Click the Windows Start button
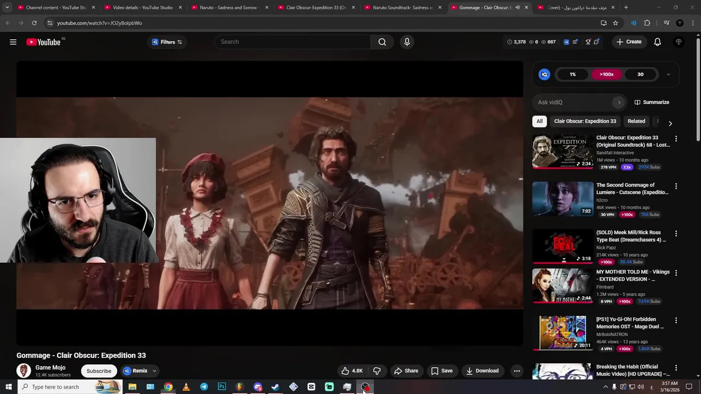The height and width of the screenshot is (394, 701). click(x=8, y=387)
